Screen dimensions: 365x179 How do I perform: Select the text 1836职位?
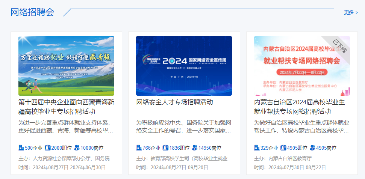point(179,148)
